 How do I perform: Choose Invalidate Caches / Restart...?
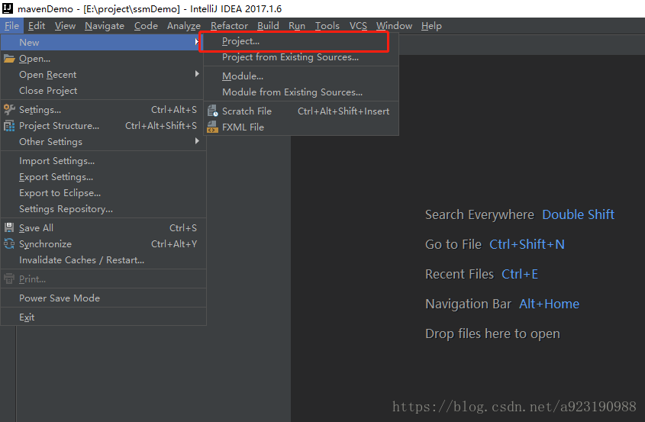(x=103, y=260)
